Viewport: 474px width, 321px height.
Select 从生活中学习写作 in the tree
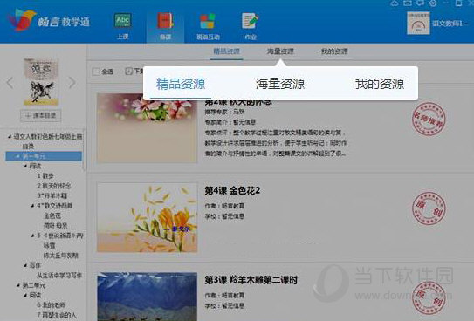tap(59, 275)
